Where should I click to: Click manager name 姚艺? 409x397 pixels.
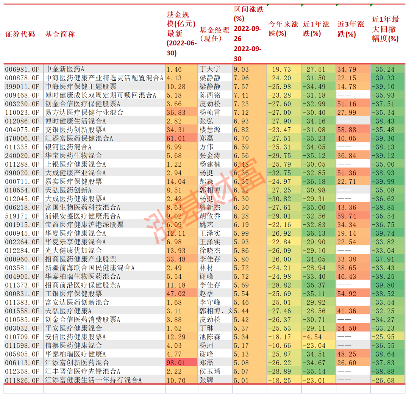click(206, 224)
